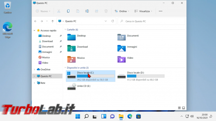Open the three-dots more options menu
216x121 pixels.
coord(161,11)
